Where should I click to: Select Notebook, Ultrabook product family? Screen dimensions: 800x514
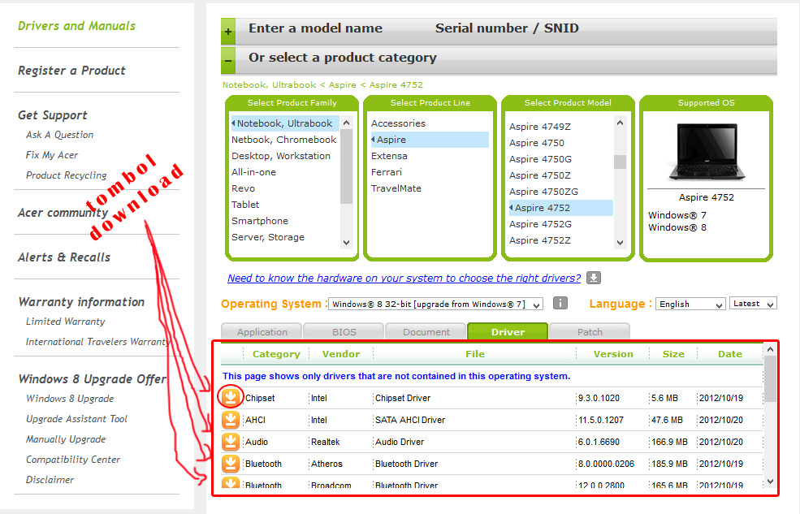pos(284,123)
